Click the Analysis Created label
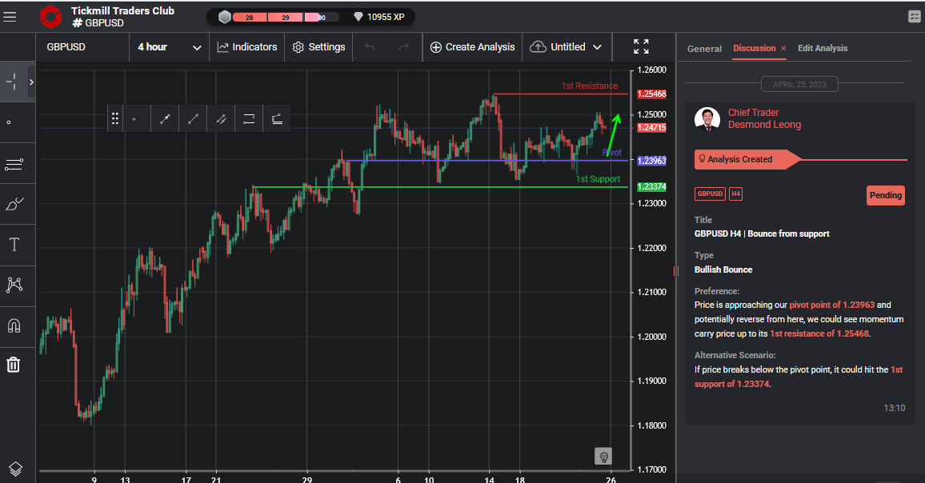Image resolution: width=925 pixels, height=483 pixels. [x=740, y=159]
